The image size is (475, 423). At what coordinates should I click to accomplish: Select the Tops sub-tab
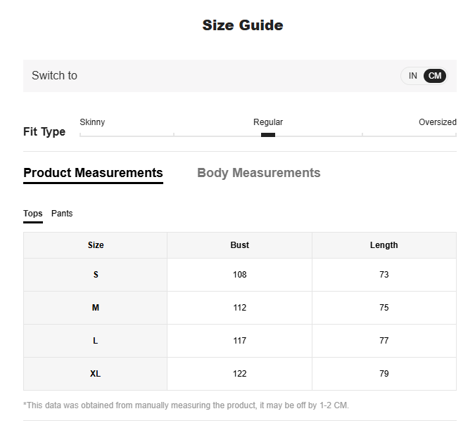pos(33,214)
